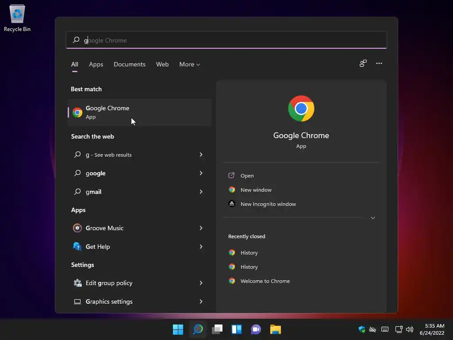Screen dimensions: 453x340
Task: Click the Windows Start button
Action: [x=178, y=329]
